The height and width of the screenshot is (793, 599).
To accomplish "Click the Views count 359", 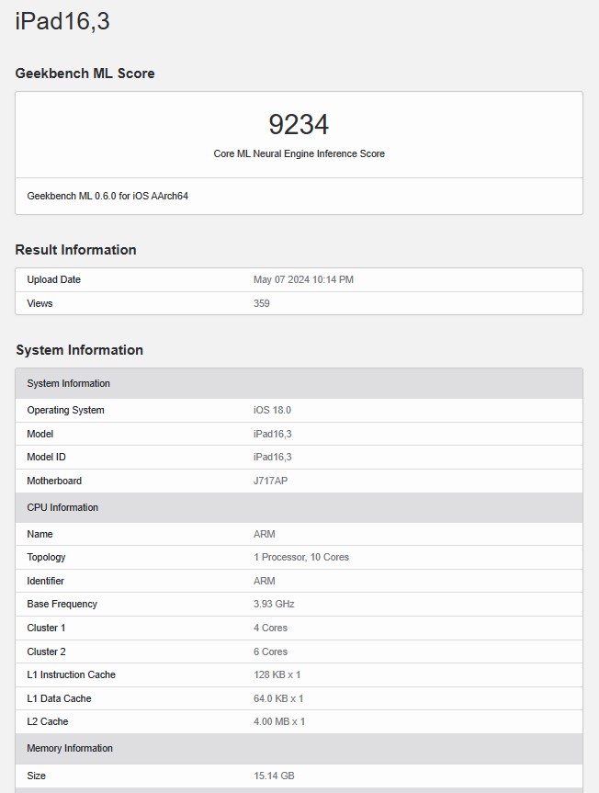I will click(x=262, y=303).
